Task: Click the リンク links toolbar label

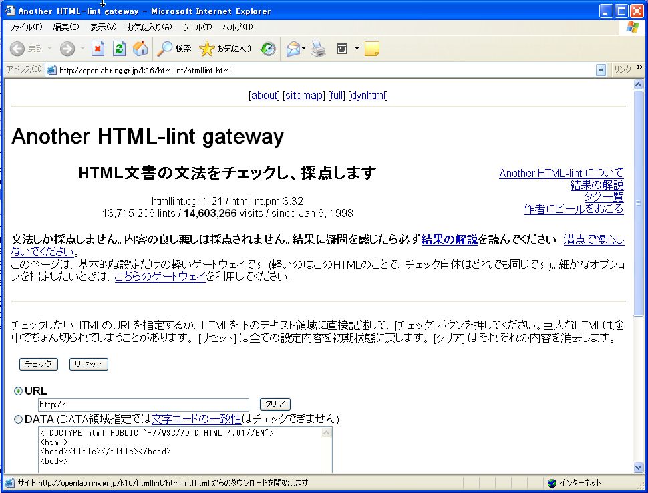Action: point(623,70)
